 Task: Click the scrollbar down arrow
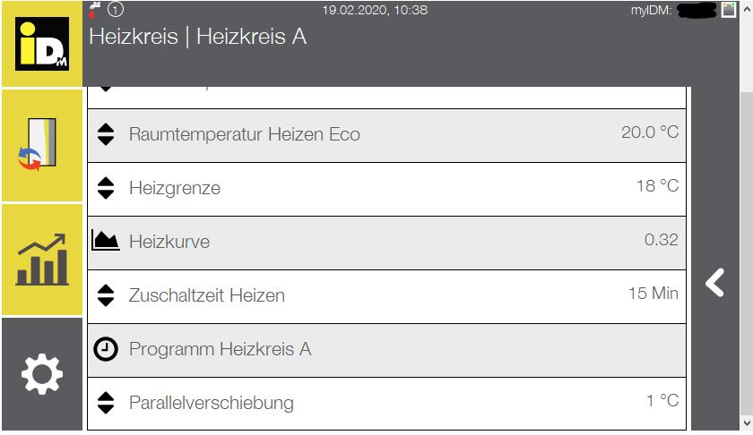tap(747, 423)
